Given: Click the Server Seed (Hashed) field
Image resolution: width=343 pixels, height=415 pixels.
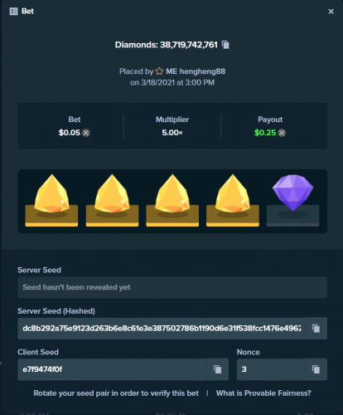Looking at the screenshot, I should tap(161, 328).
